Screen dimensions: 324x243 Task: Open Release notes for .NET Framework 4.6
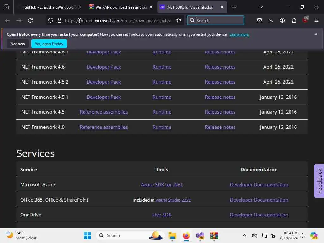(220, 67)
